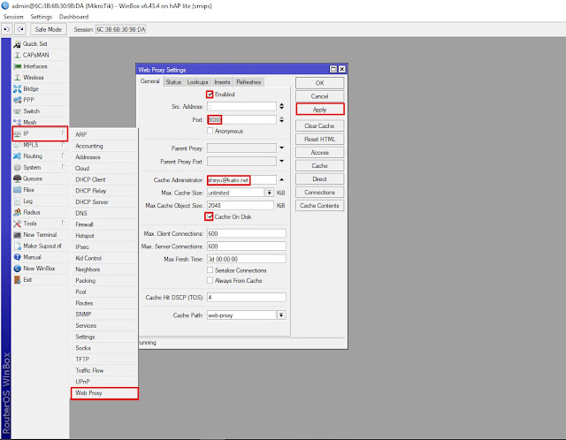Switch to the Refreshes tab
The height and width of the screenshot is (440, 566).
249,82
